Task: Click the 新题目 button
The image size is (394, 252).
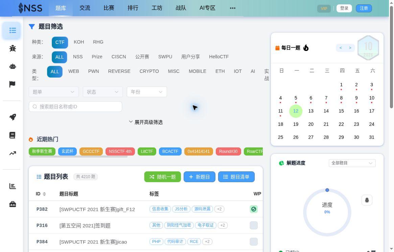Action: pyautogui.click(x=200, y=177)
